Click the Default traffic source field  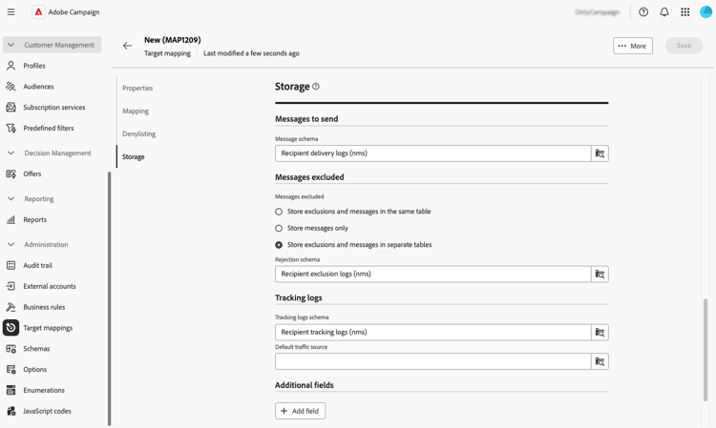pyautogui.click(x=432, y=362)
